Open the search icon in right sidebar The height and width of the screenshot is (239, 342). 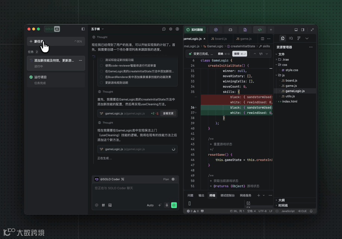coord(291,38)
